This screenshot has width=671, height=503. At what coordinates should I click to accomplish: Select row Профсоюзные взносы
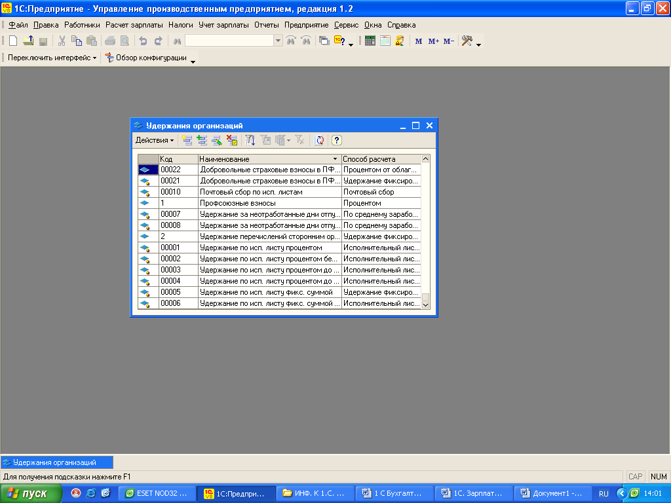[x=279, y=203]
